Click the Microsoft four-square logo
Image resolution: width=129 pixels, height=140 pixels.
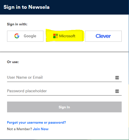(56, 36)
